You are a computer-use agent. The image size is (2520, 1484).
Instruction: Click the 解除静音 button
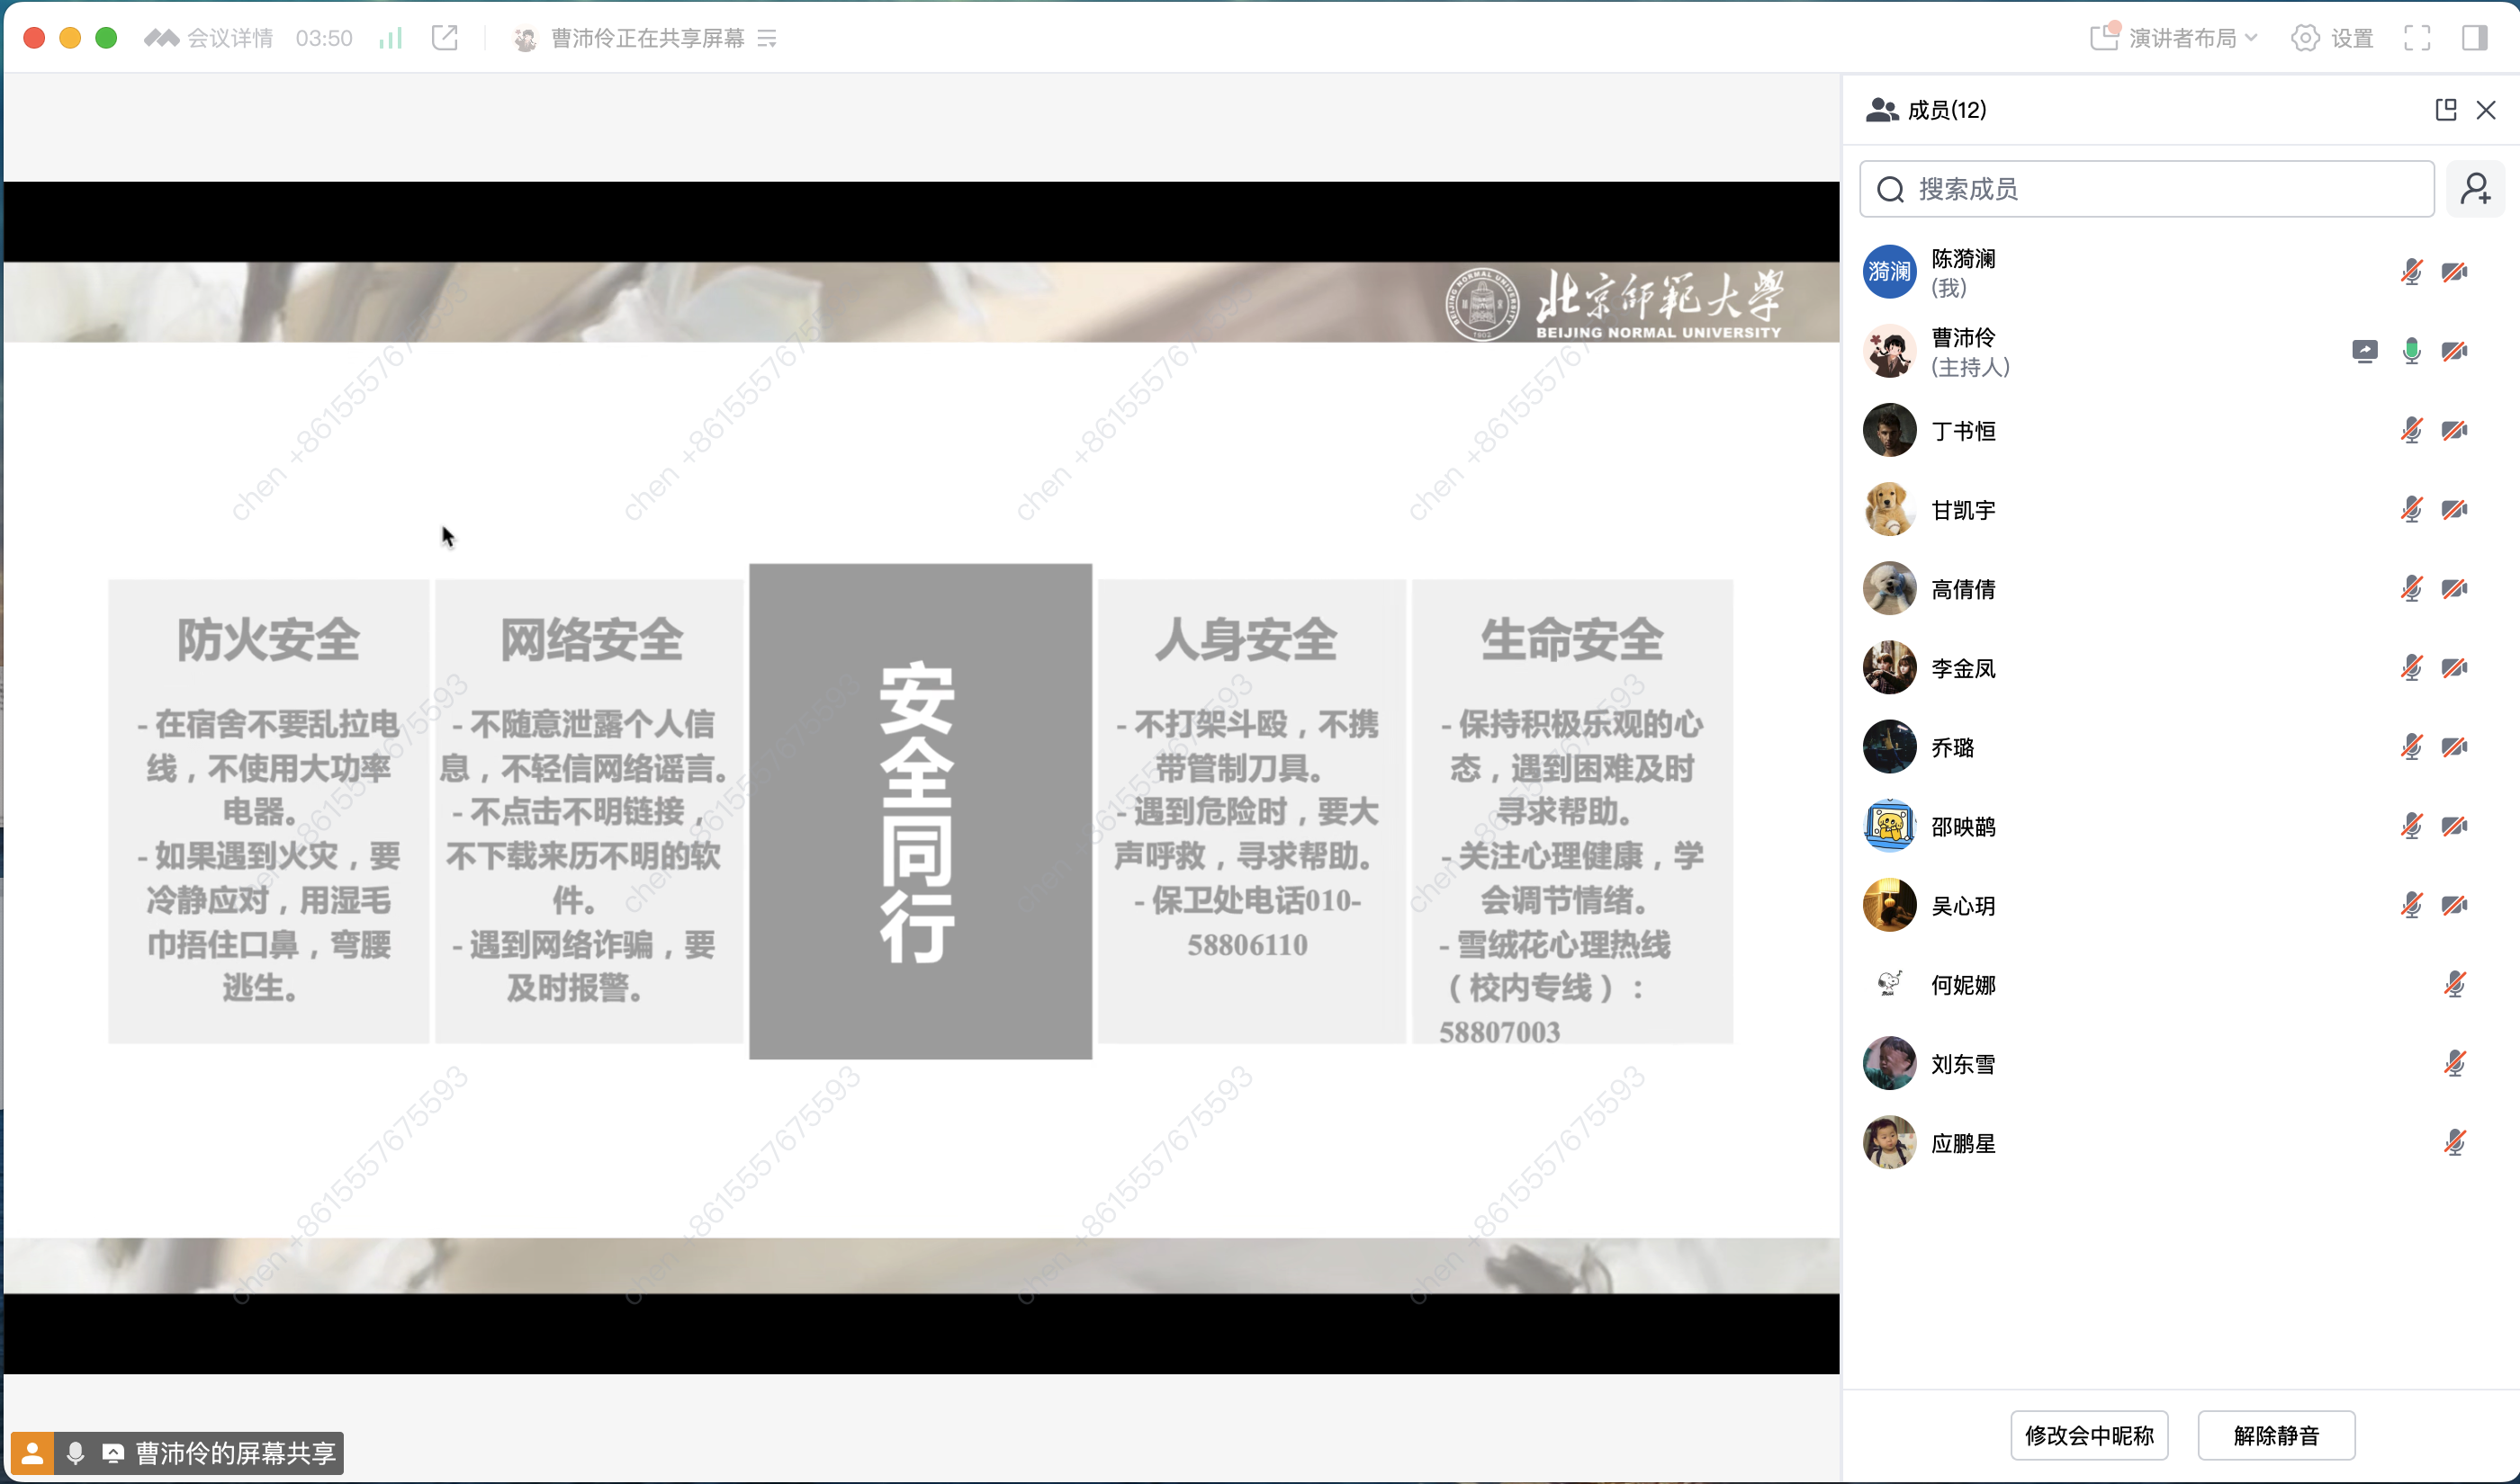pyautogui.click(x=2276, y=1435)
